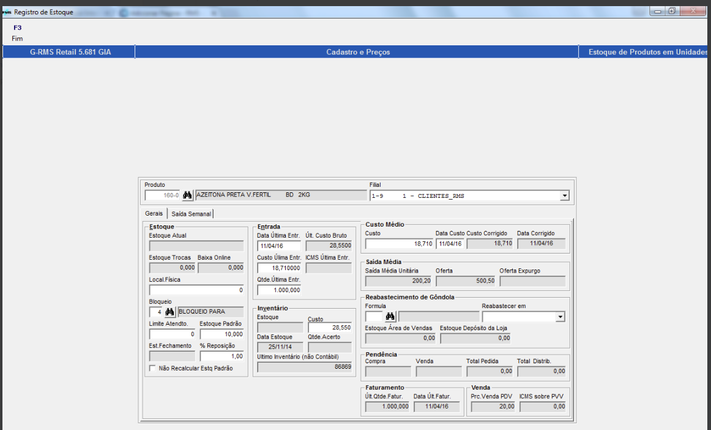This screenshot has width=711, height=430.
Task: Click Ultimo Inventário value 86869
Action: tap(304, 367)
